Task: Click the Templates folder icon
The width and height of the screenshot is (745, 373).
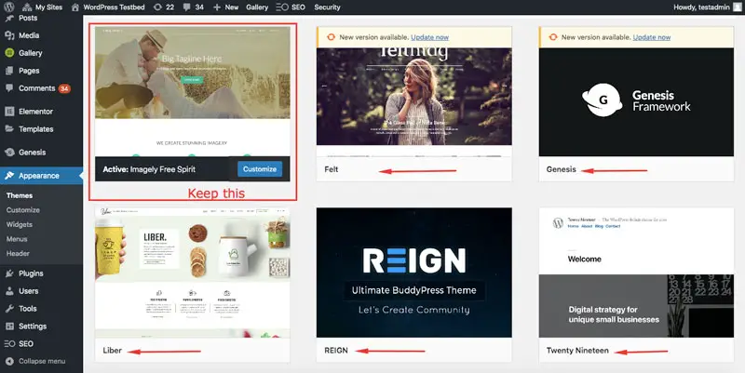Action: [9, 128]
